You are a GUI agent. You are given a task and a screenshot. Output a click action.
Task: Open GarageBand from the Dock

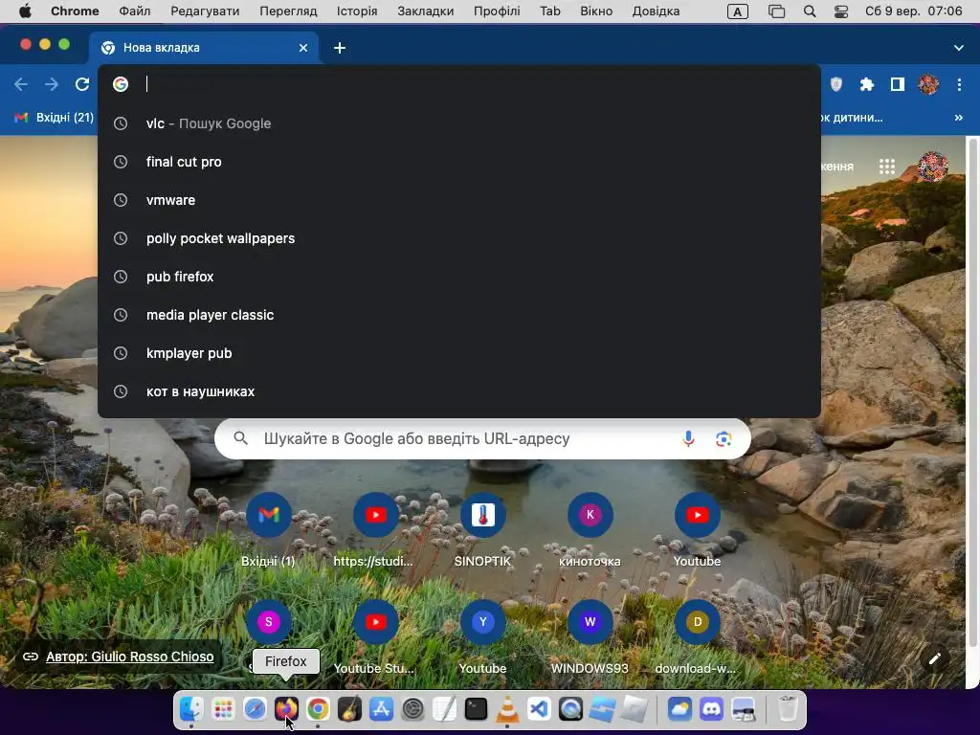tap(349, 709)
